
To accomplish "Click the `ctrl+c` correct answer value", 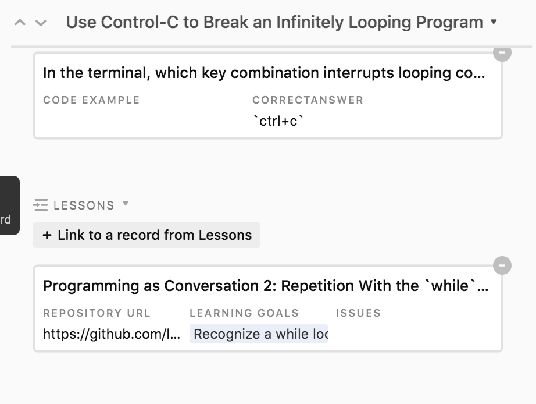I will tap(278, 122).
